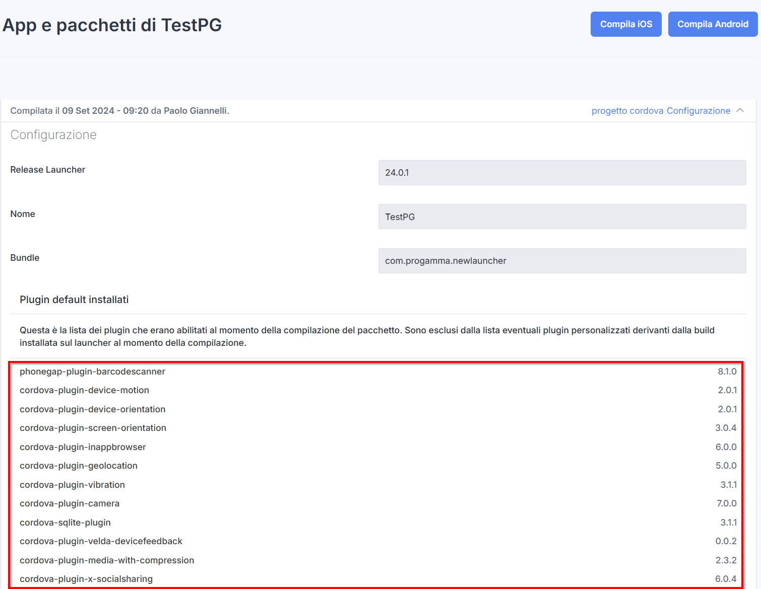
Task: Click the Compila iOS button
Action: [x=626, y=24]
